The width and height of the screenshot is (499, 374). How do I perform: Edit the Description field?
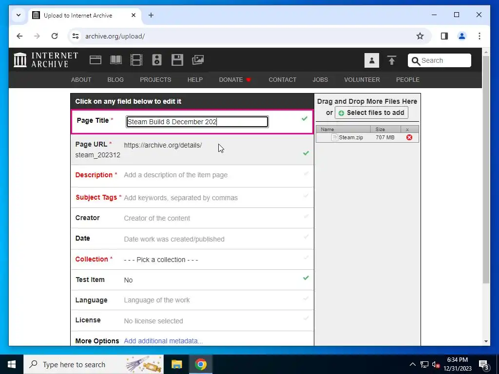coord(192,175)
